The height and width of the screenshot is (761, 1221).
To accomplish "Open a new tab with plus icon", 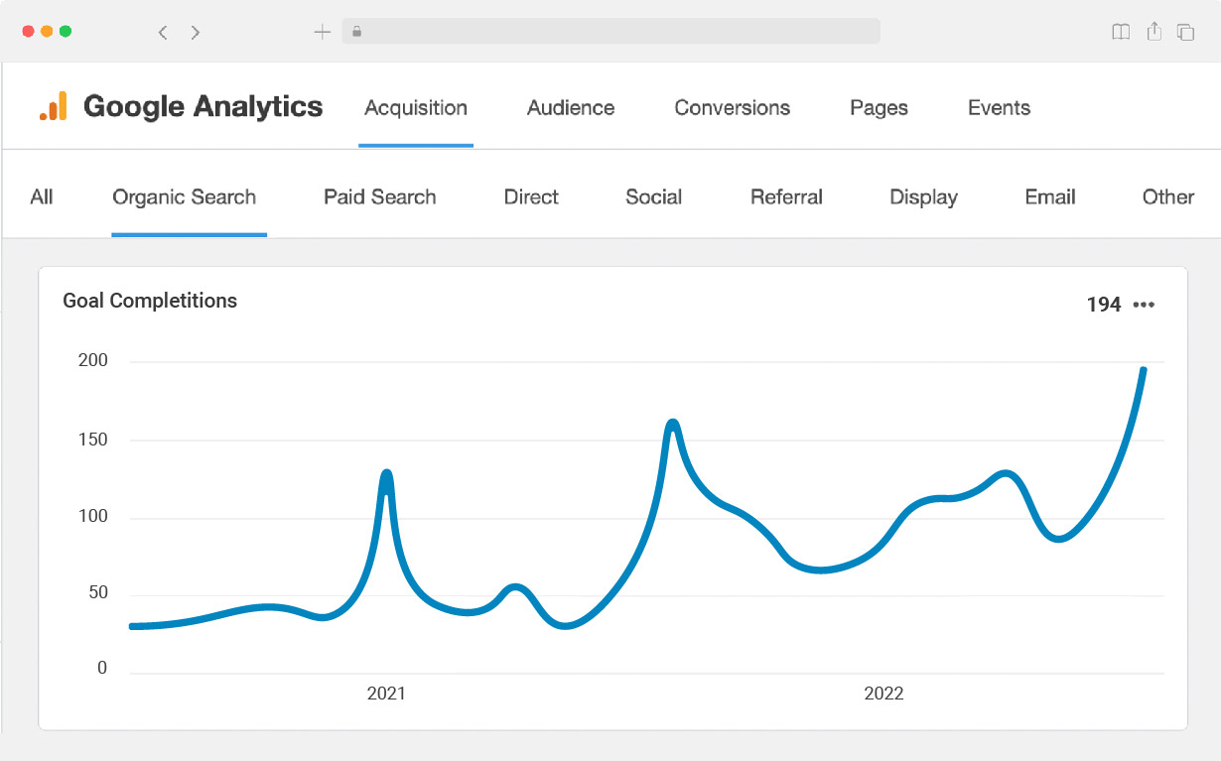I will [322, 32].
